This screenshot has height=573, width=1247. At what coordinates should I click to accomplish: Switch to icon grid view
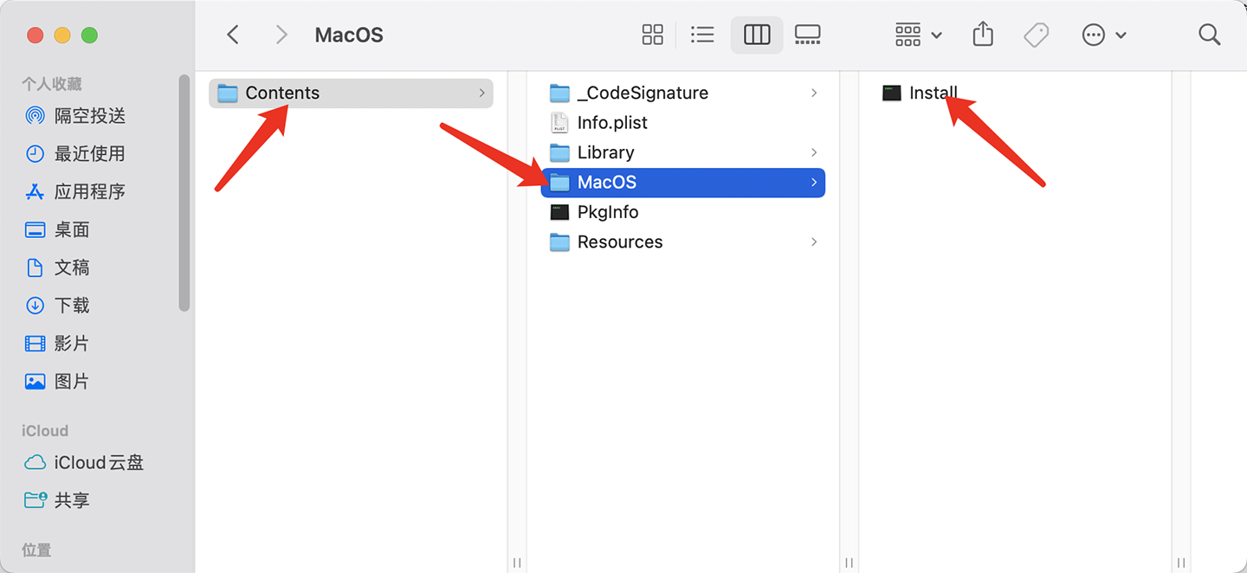coord(652,35)
